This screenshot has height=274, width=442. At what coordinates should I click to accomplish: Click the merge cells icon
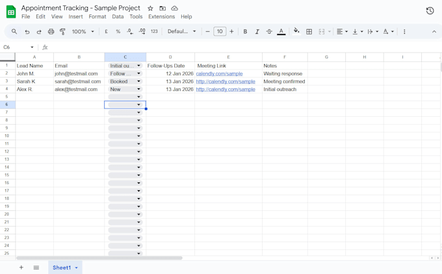point(322,32)
